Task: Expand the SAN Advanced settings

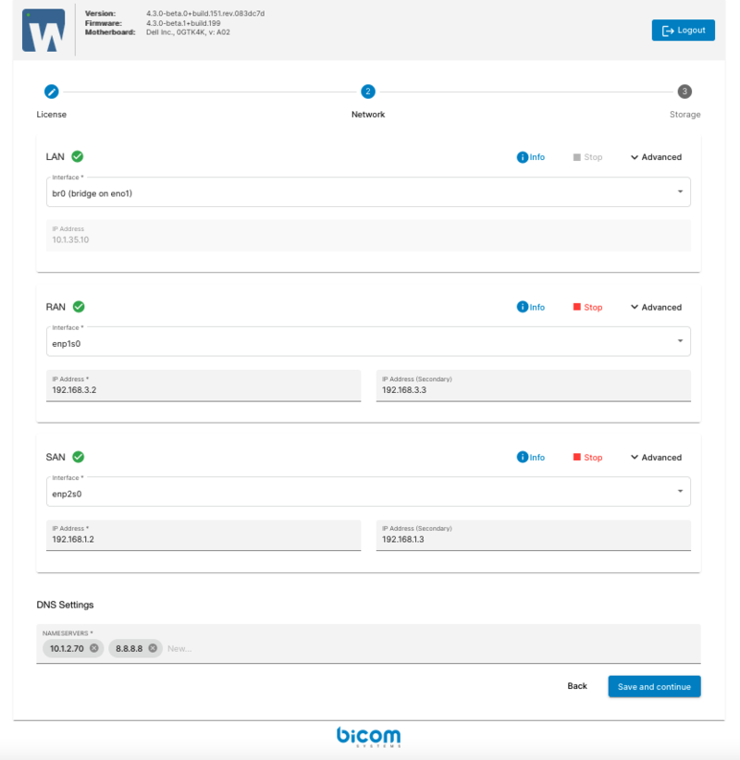Action: coord(656,458)
